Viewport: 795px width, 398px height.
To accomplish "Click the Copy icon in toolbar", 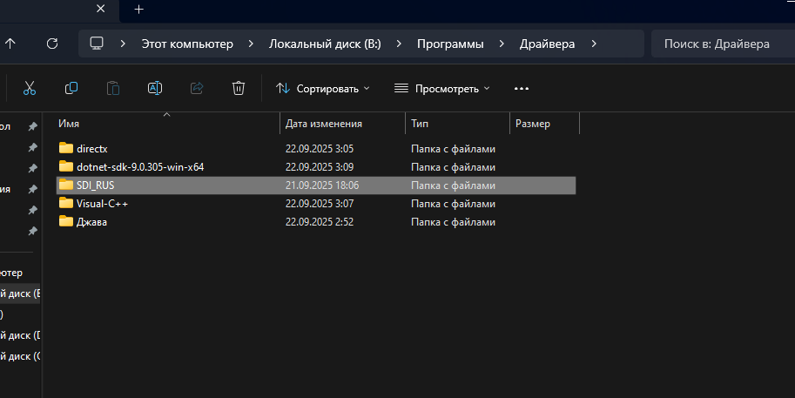I will pos(71,88).
